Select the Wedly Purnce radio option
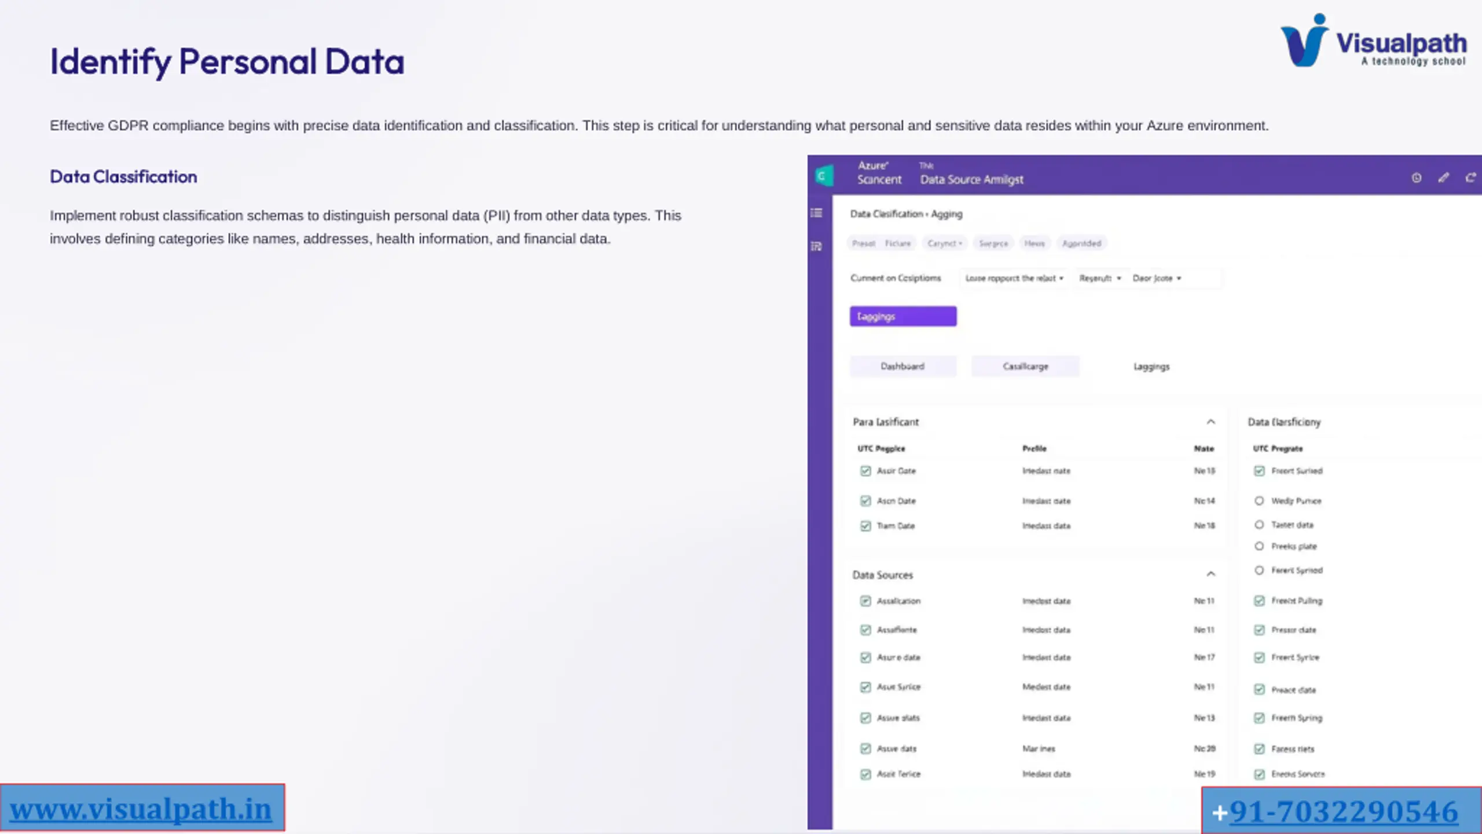The height and width of the screenshot is (834, 1482). pyautogui.click(x=1259, y=501)
